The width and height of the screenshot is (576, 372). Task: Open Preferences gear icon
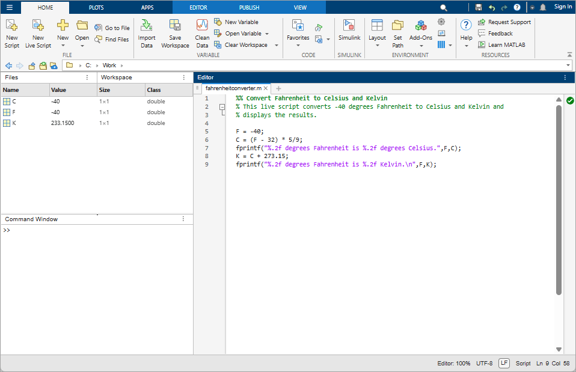(441, 22)
